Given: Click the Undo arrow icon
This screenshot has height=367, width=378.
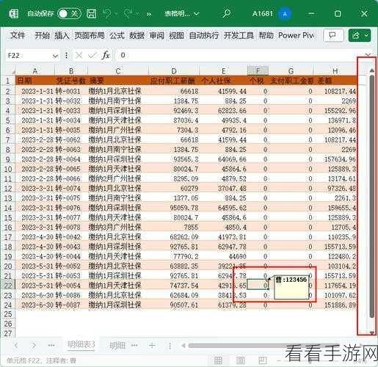Looking at the screenshot, I should (106, 13).
